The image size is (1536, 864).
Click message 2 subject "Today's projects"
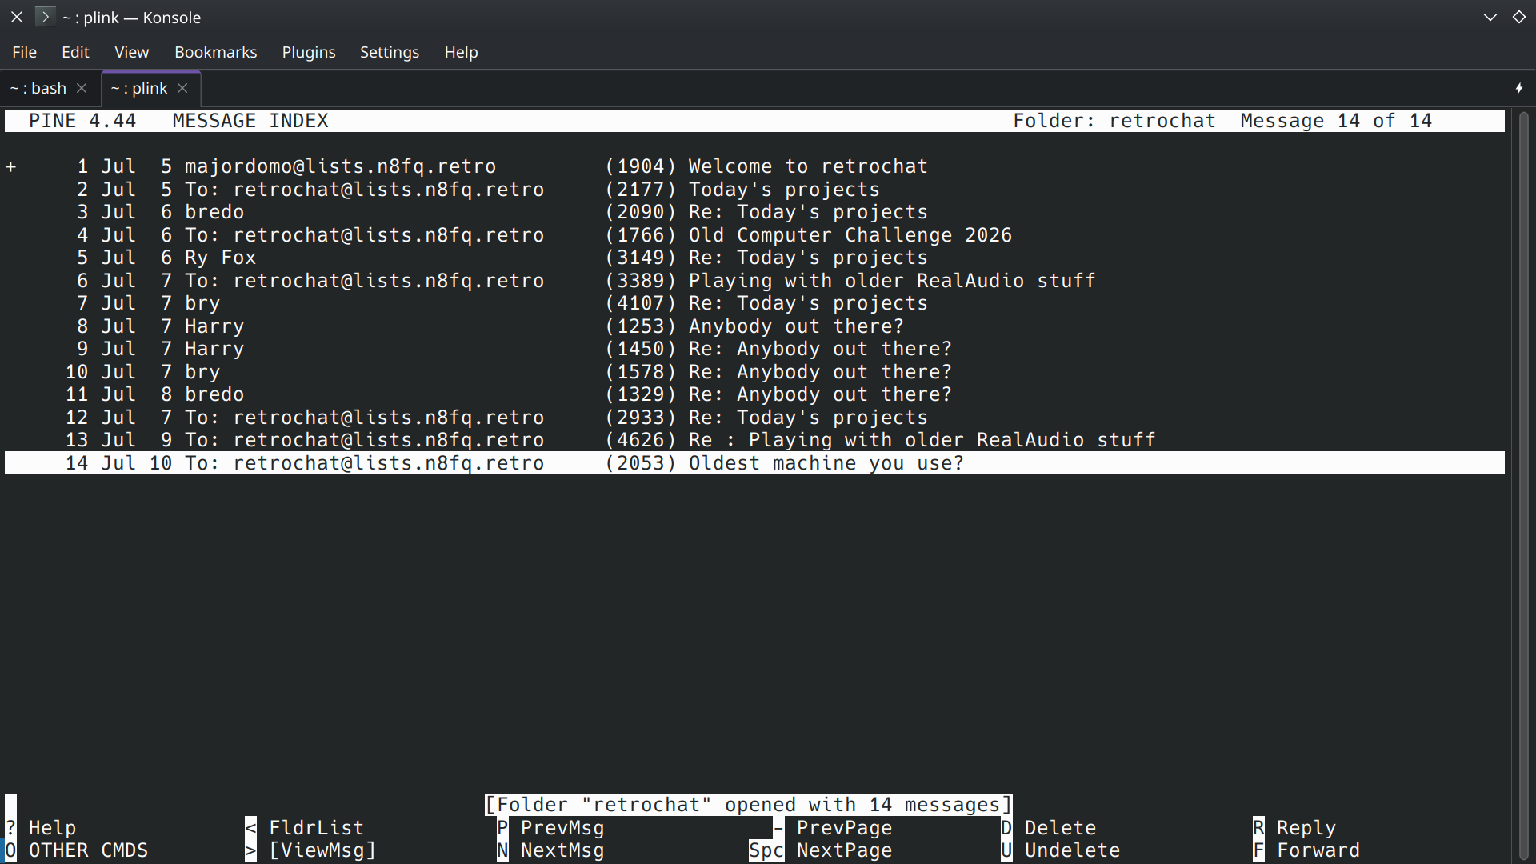(784, 190)
